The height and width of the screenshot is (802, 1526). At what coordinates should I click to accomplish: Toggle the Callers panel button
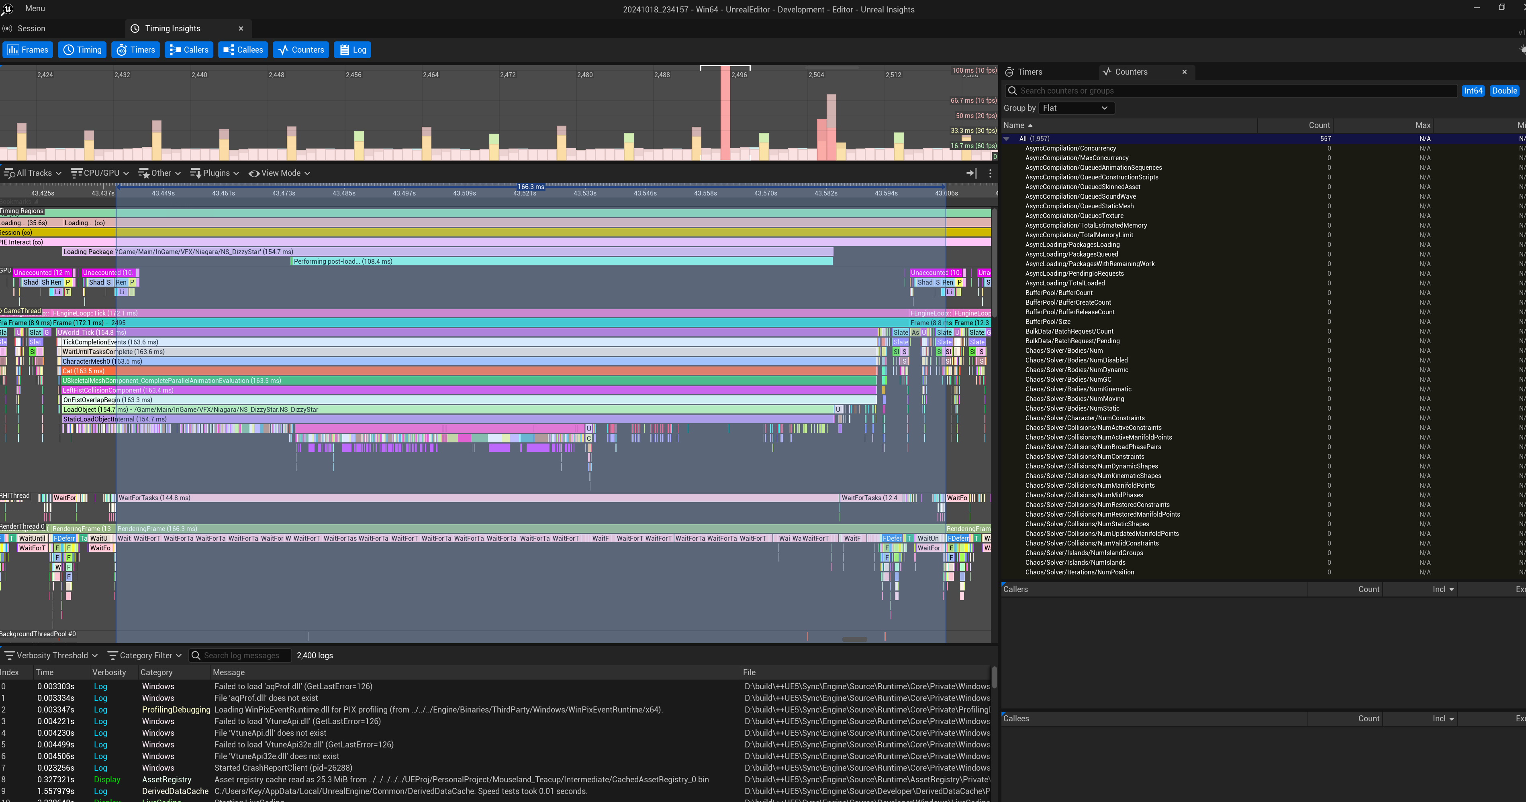pos(189,50)
